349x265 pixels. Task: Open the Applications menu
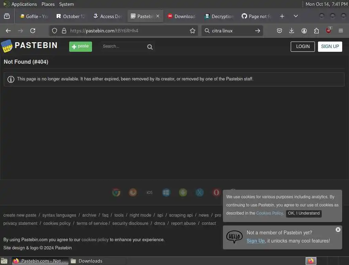pyautogui.click(x=20, y=4)
